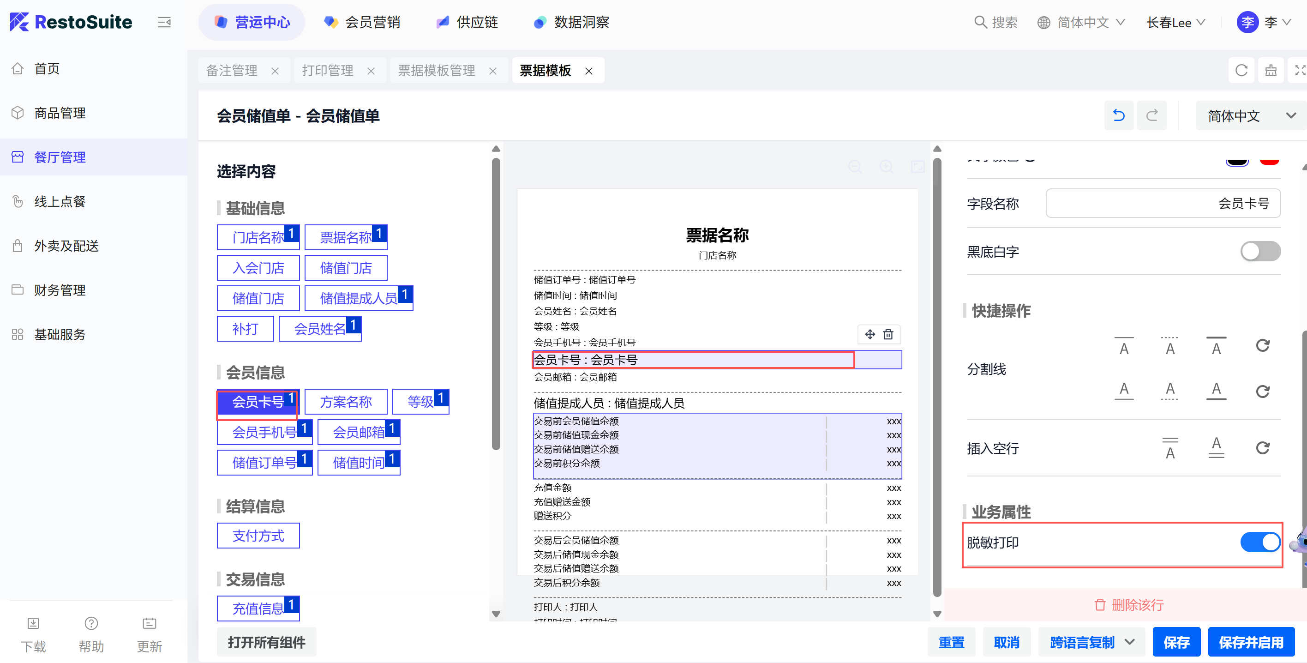Click the undo arrow icon

tap(1118, 116)
